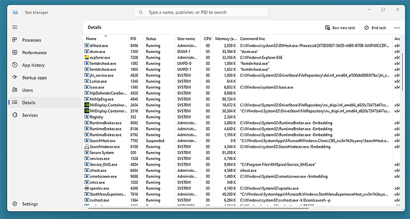Screen dimensions: 410x219
Task: Select the services.exe process
Action: coord(242,158)
